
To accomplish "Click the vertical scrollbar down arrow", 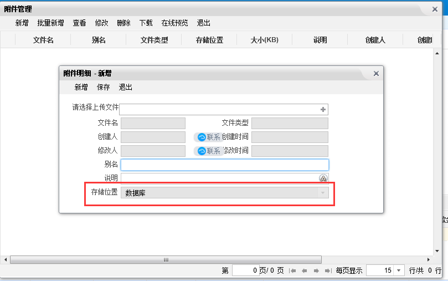I will point(437,251).
